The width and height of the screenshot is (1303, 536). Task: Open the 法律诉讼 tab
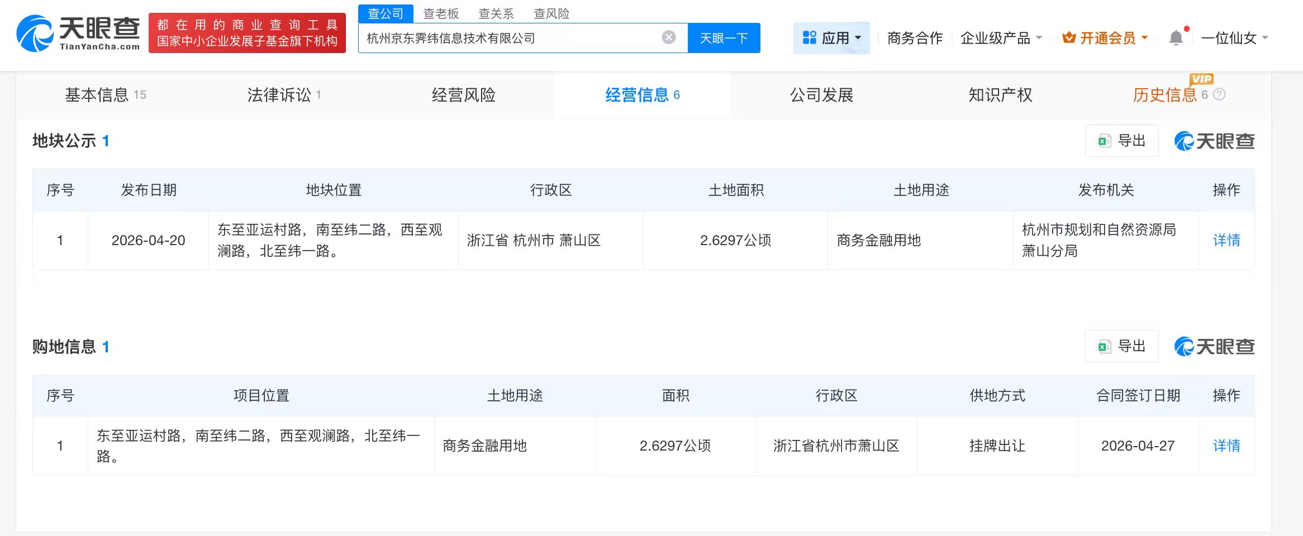284,95
